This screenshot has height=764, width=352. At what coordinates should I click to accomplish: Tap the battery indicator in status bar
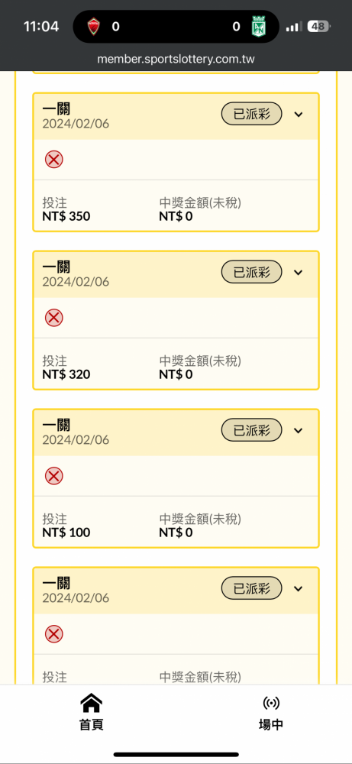pos(318,26)
